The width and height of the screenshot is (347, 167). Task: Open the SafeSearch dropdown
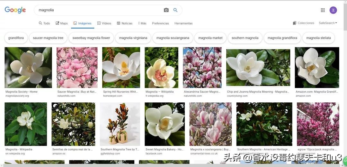(328, 23)
